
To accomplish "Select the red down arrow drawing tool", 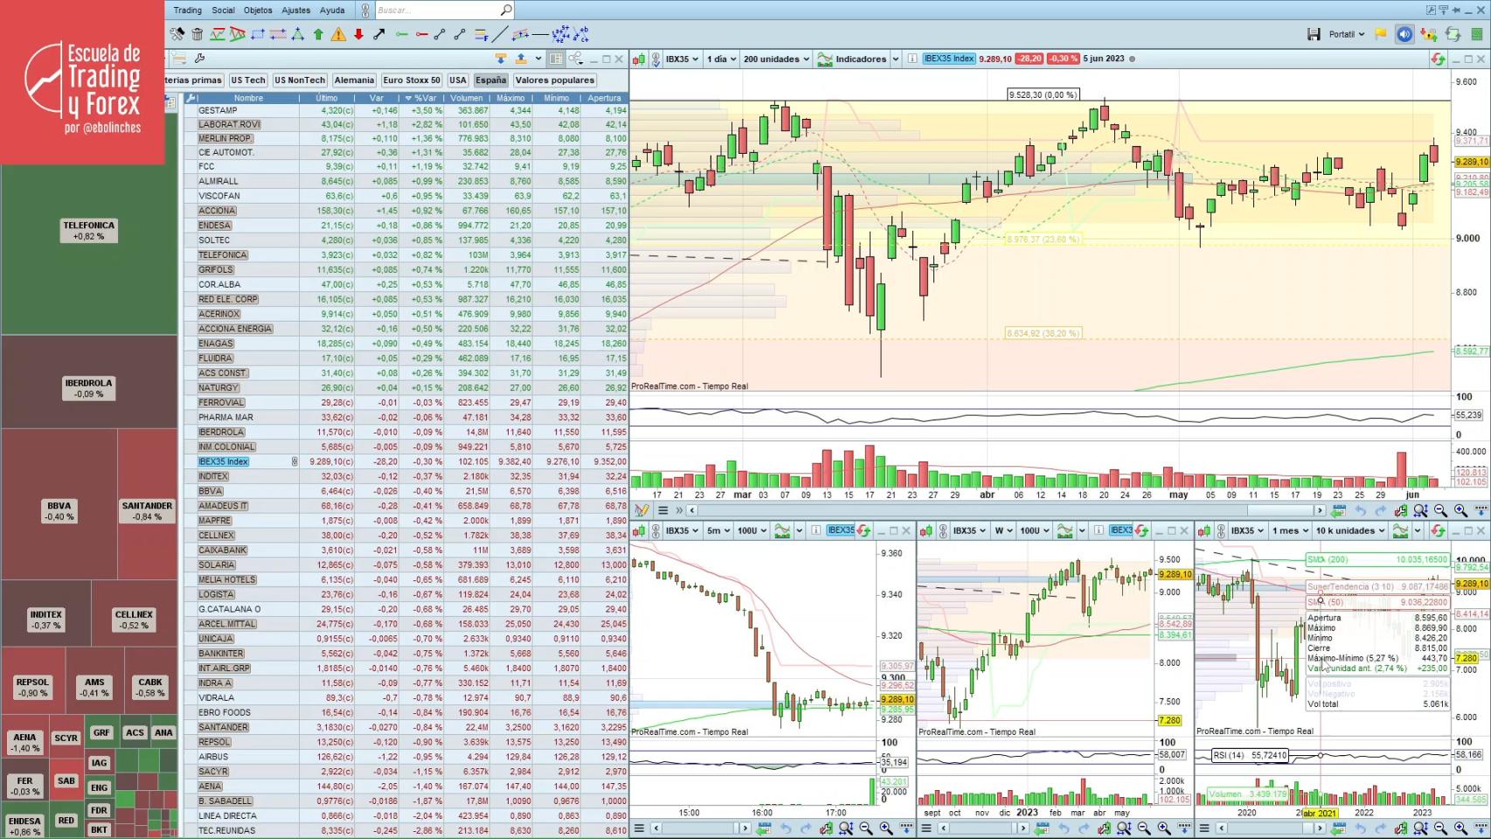I will [358, 34].
